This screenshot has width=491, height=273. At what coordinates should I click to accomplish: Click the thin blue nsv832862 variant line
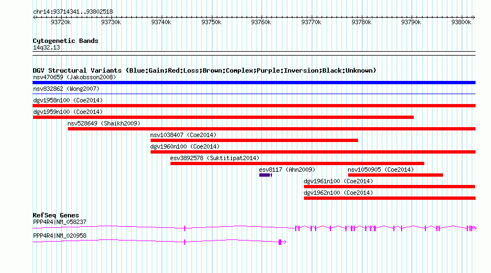(x=254, y=94)
